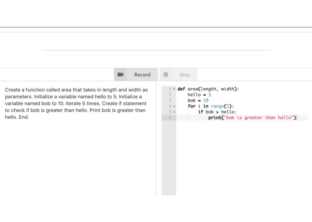
Task: Collapse the if statement fold arrow on line 5
Action: tap(174, 112)
